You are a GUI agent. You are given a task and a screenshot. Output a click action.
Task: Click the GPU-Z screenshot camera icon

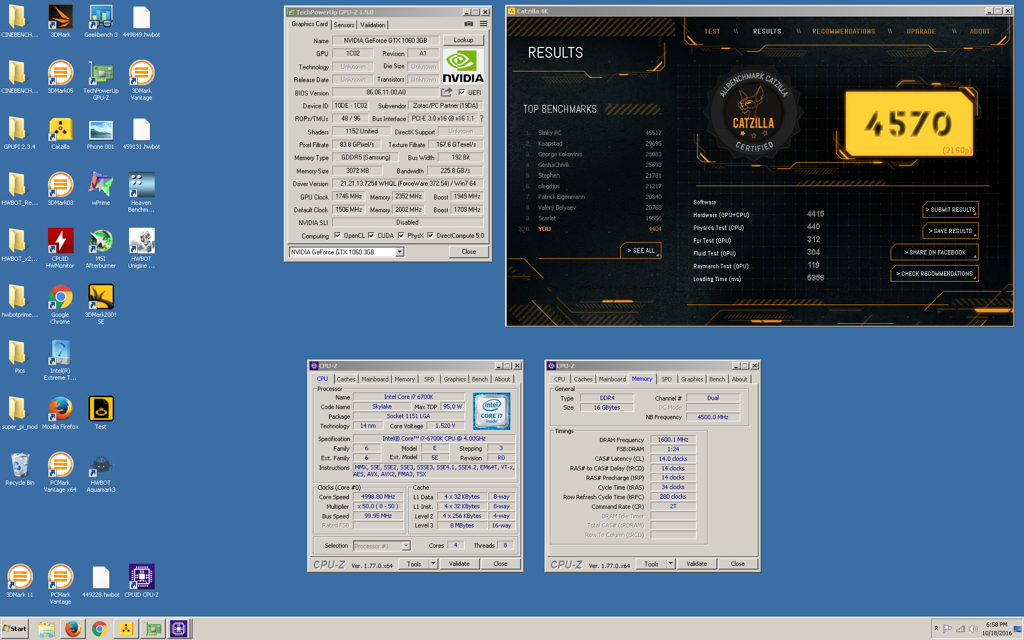[468, 23]
